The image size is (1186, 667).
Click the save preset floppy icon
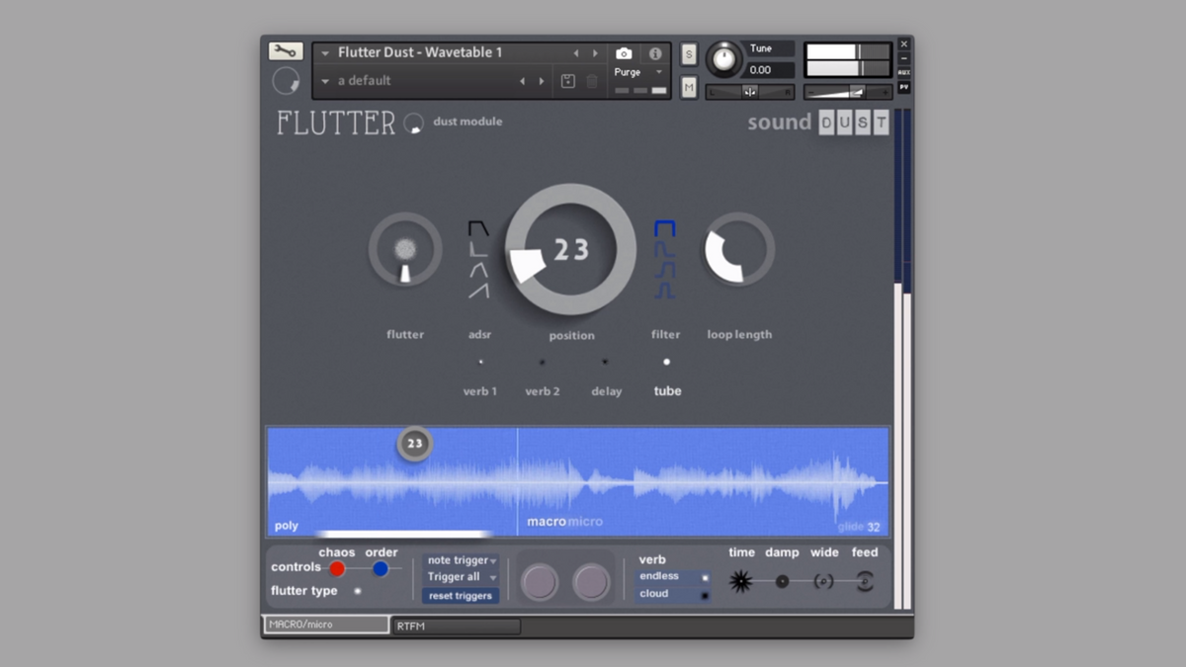568,81
